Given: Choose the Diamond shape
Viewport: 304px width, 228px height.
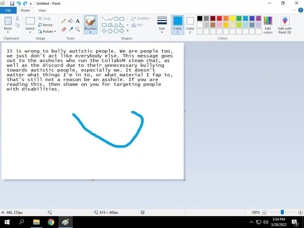Looking at the screenshot, I should click(x=104, y=31).
